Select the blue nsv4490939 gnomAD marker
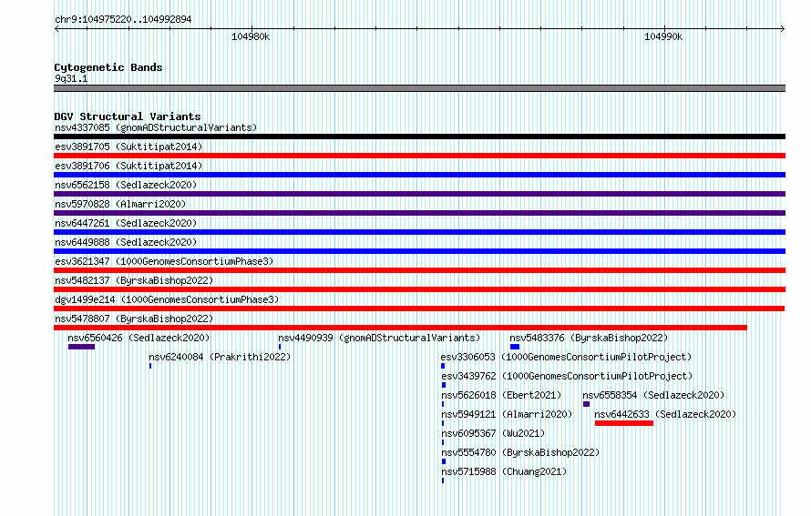The image size is (811, 516). click(280, 347)
